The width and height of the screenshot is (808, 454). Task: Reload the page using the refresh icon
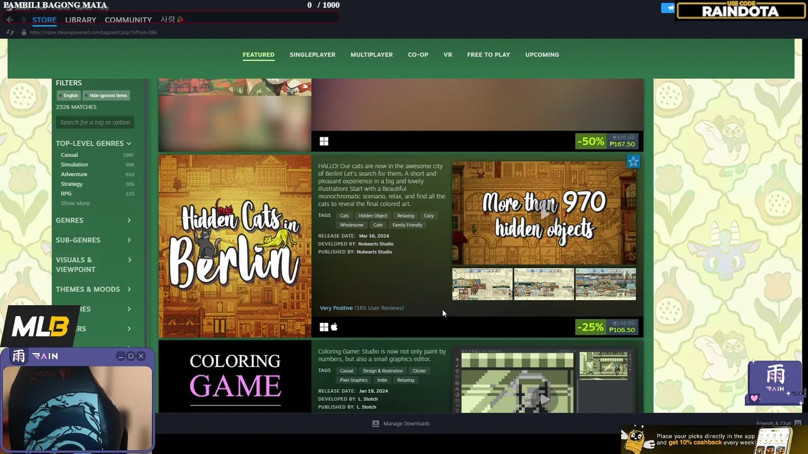[x=10, y=32]
